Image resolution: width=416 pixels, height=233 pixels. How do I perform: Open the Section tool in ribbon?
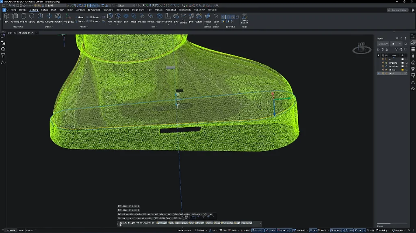(208, 18)
